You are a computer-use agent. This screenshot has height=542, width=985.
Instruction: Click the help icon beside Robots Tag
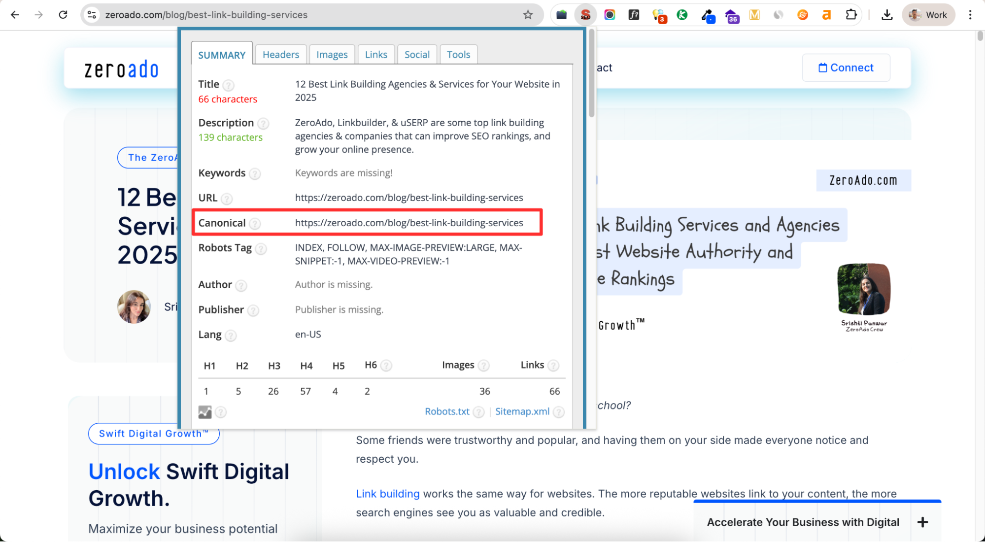(x=262, y=248)
